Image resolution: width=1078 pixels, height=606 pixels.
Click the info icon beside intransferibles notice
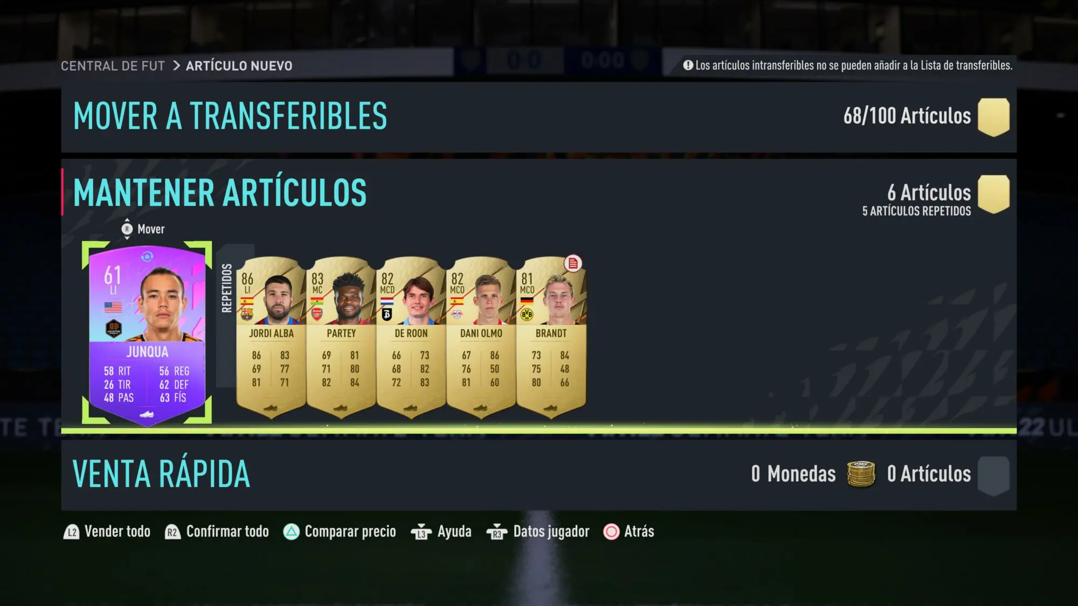[x=688, y=65]
